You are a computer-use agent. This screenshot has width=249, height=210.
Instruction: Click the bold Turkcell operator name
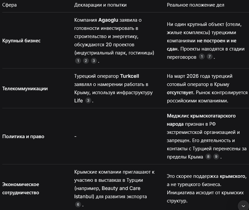130,76
